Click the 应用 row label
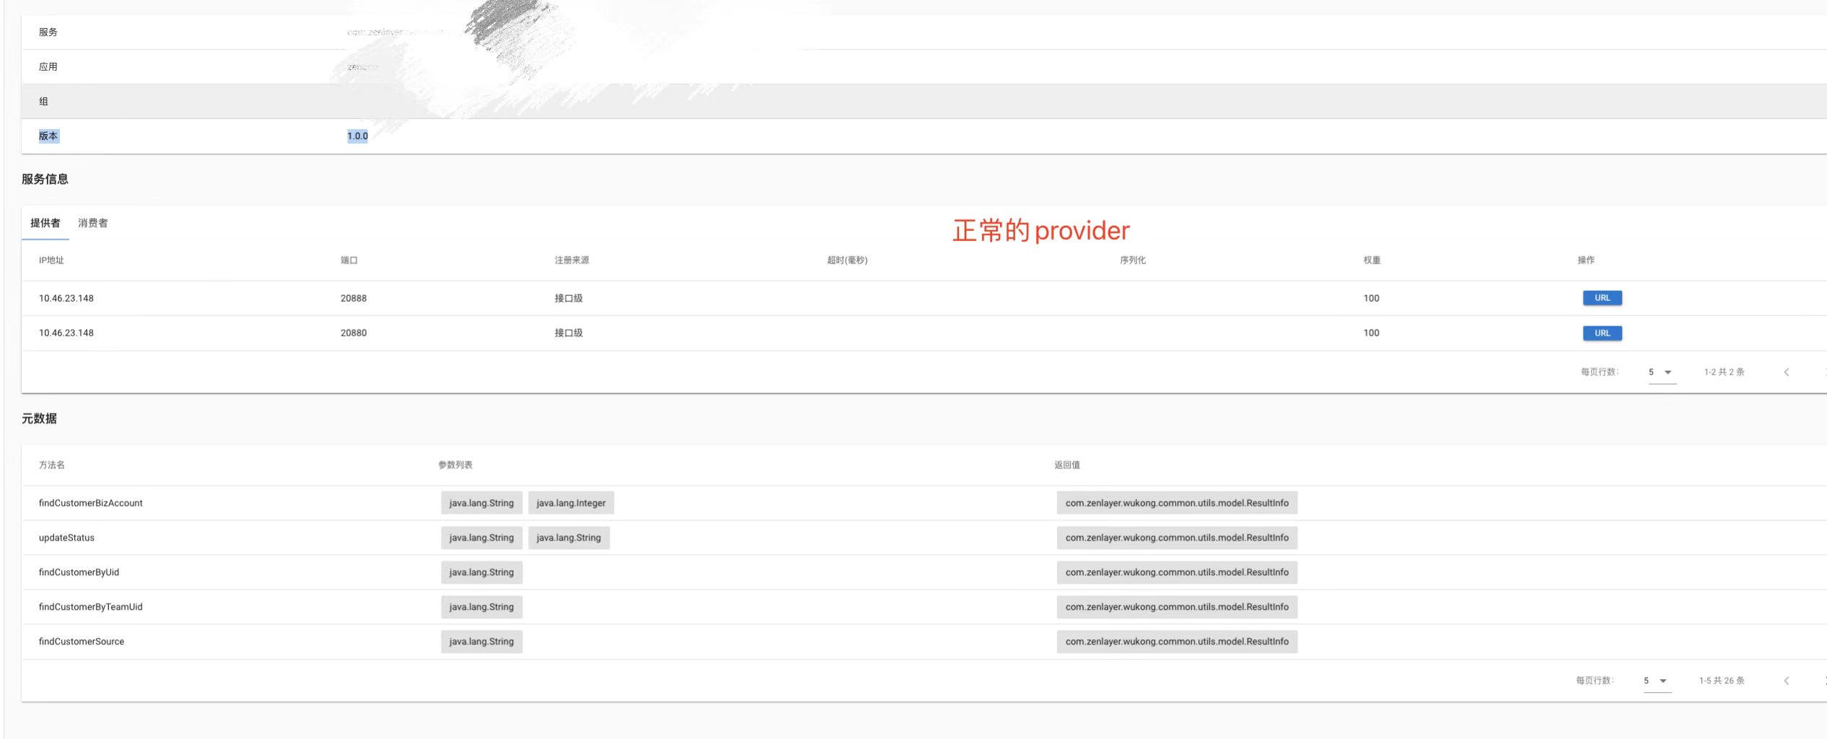This screenshot has width=1827, height=739. coord(48,67)
